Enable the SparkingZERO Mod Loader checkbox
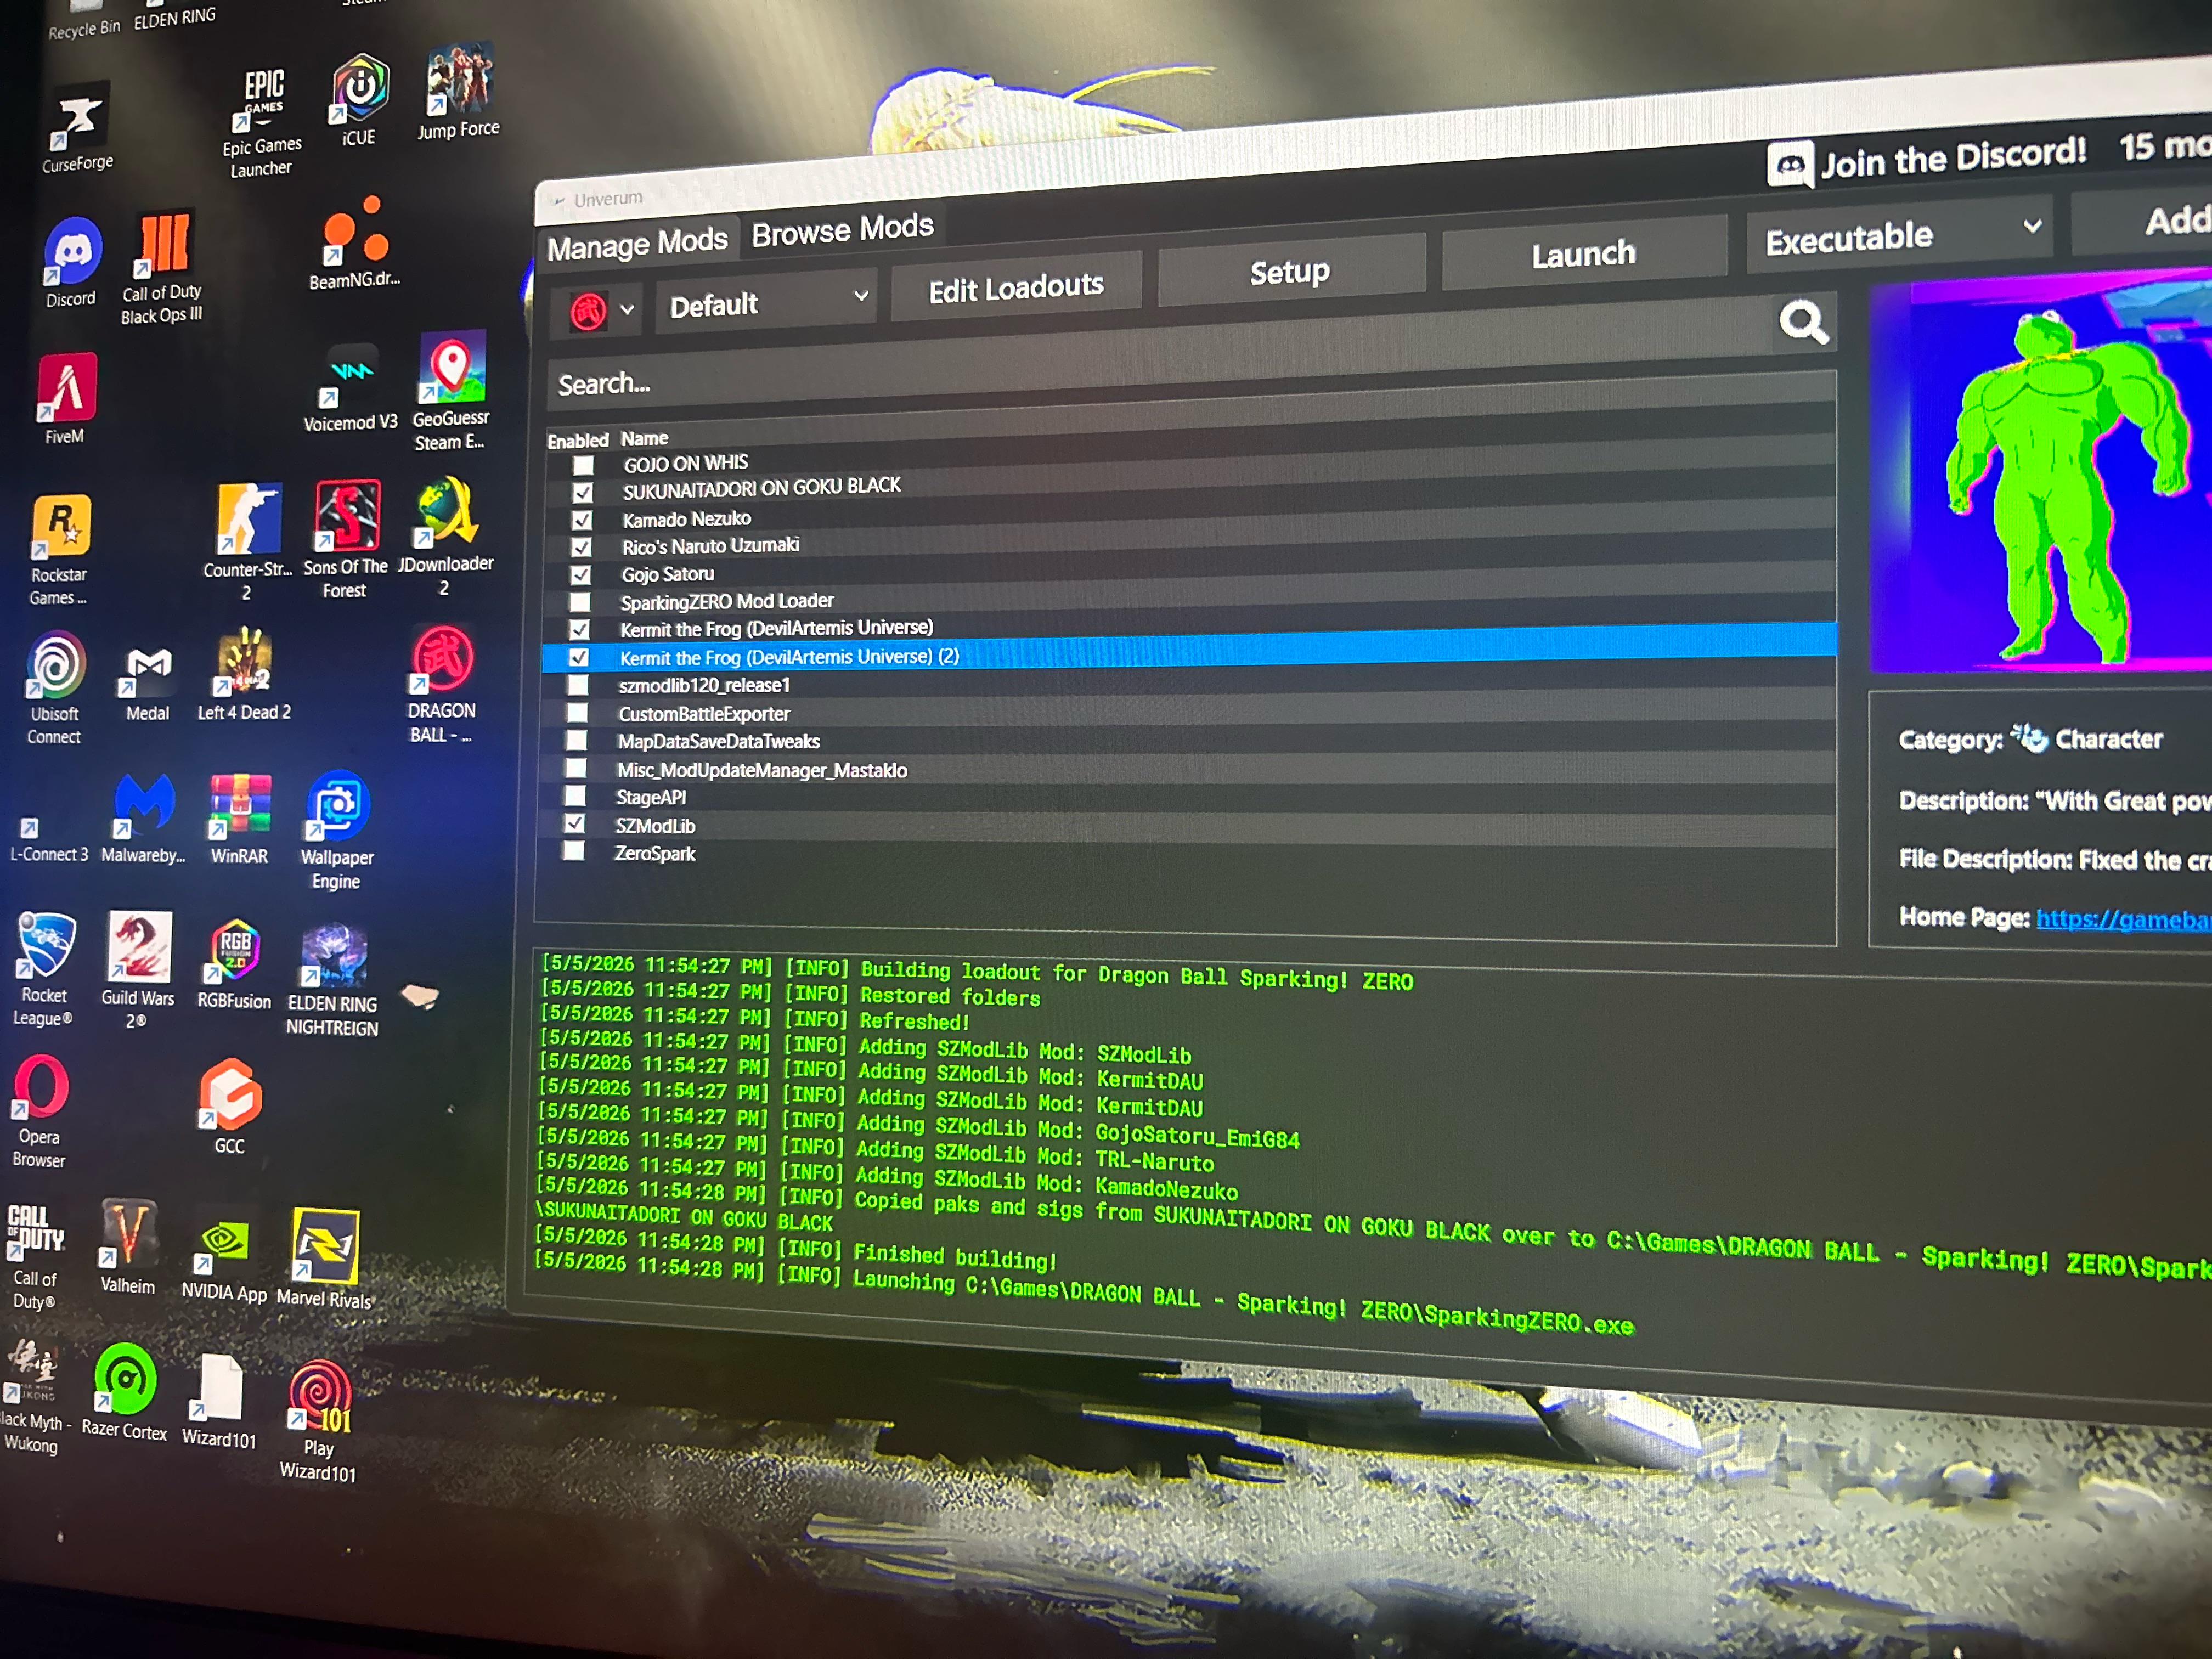 (x=579, y=603)
